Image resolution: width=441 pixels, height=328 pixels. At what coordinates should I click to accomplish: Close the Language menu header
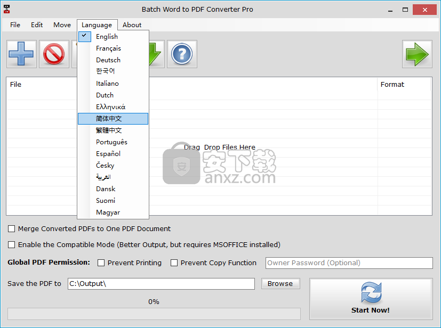(x=97, y=24)
